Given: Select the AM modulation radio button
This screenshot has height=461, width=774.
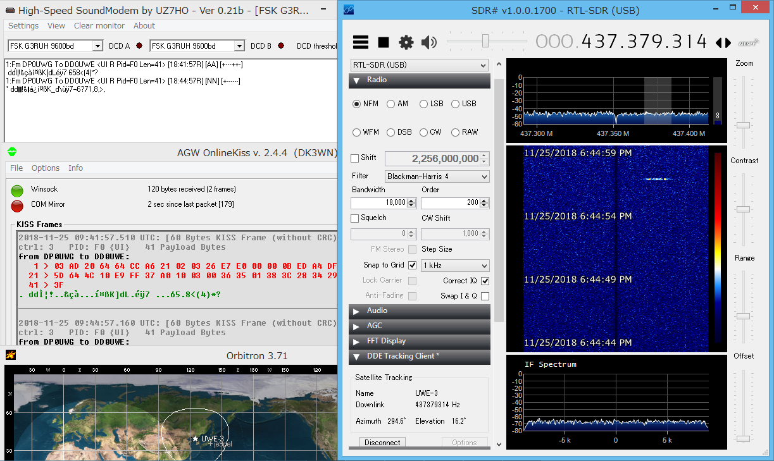Looking at the screenshot, I should pyautogui.click(x=391, y=104).
